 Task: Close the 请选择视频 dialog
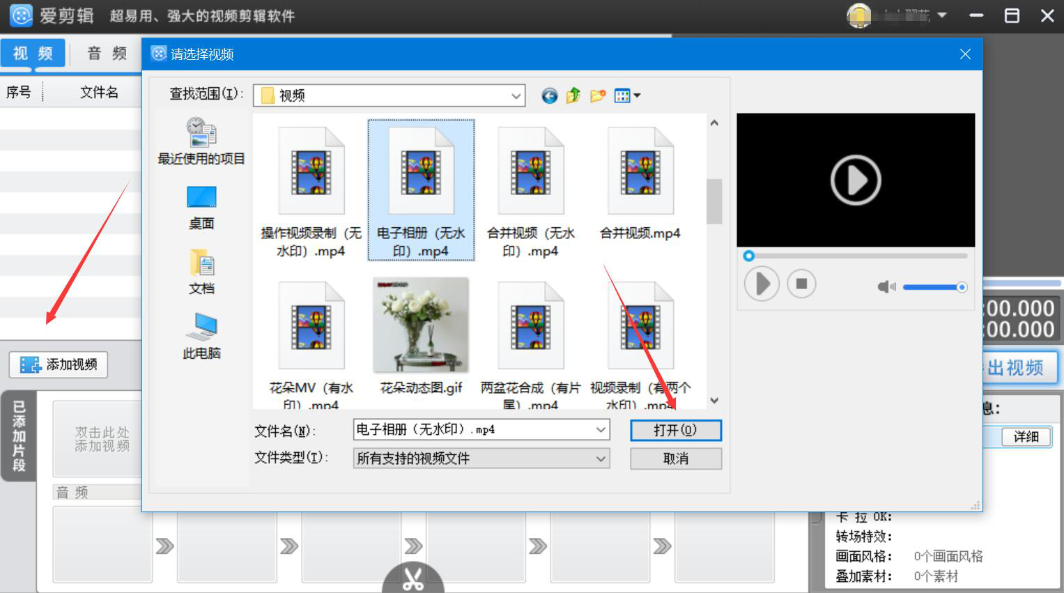point(965,54)
